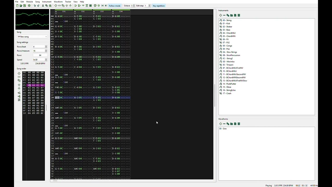Increase the Octave stepper
332x187 pixels.
[x=134, y=5]
